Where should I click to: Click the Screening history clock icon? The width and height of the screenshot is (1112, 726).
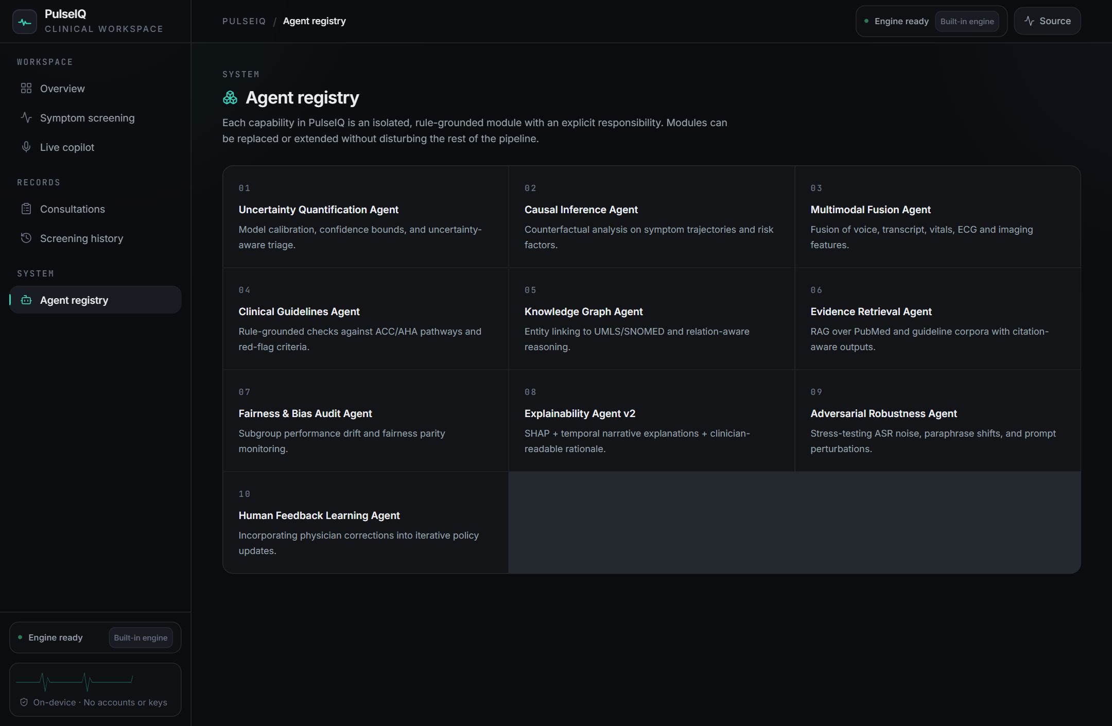coord(26,238)
